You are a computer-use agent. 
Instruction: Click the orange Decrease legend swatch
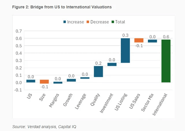coord(88,22)
